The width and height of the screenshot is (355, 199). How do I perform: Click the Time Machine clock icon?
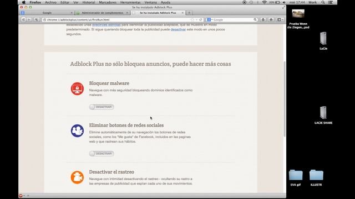tap(251, 2)
